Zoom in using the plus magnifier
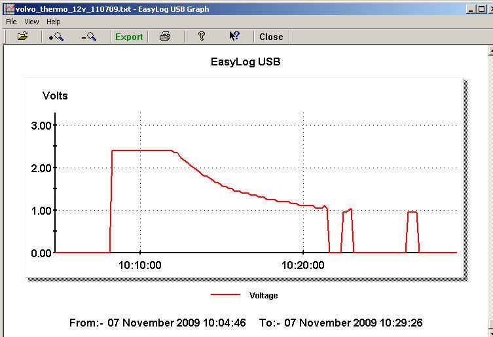 click(x=56, y=37)
